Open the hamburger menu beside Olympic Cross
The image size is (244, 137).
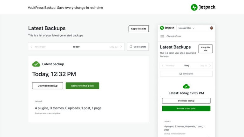(x=162, y=36)
